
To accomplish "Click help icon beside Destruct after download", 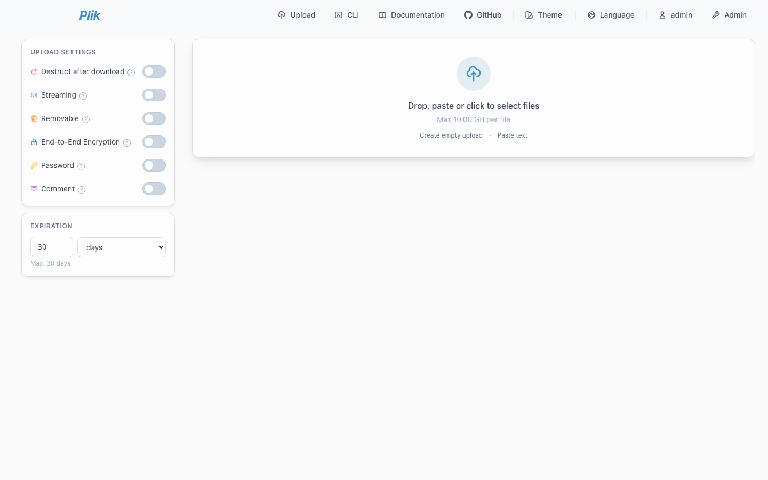I will pos(131,73).
